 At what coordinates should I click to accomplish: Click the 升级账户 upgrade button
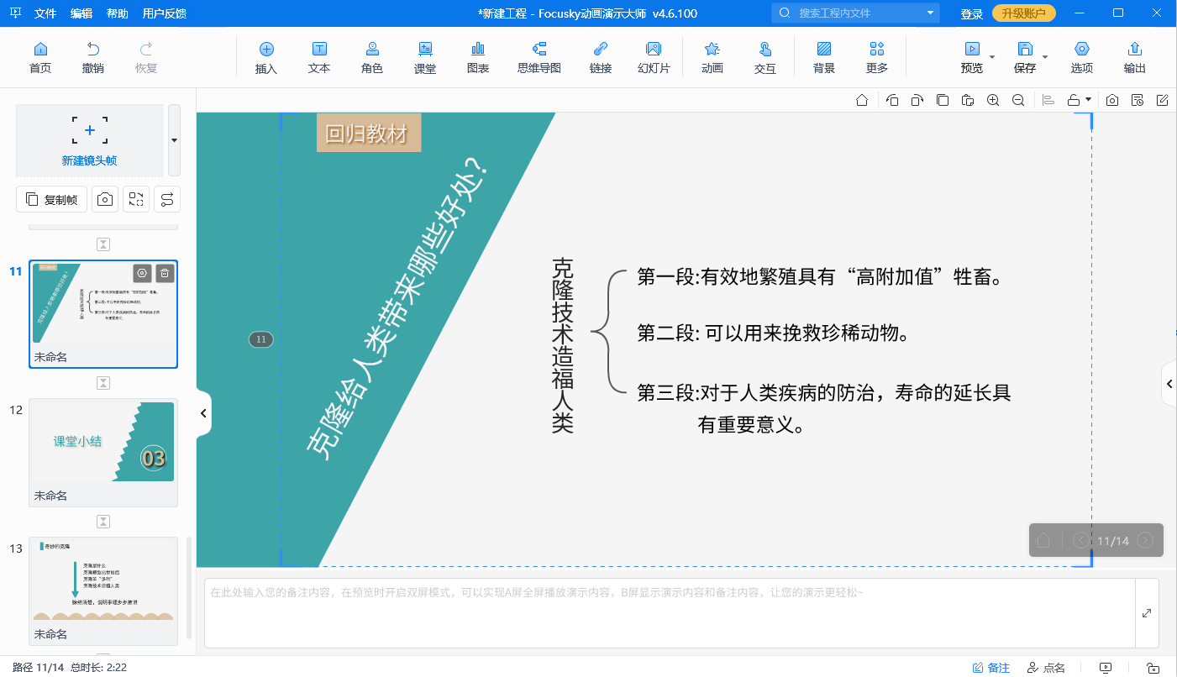tap(1024, 13)
